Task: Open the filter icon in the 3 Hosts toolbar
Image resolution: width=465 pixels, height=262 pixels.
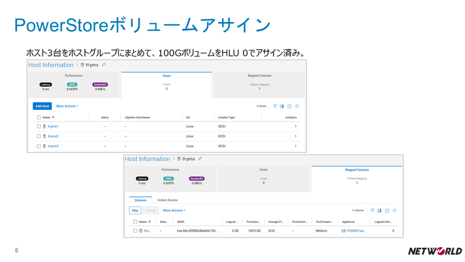Action: point(275,106)
